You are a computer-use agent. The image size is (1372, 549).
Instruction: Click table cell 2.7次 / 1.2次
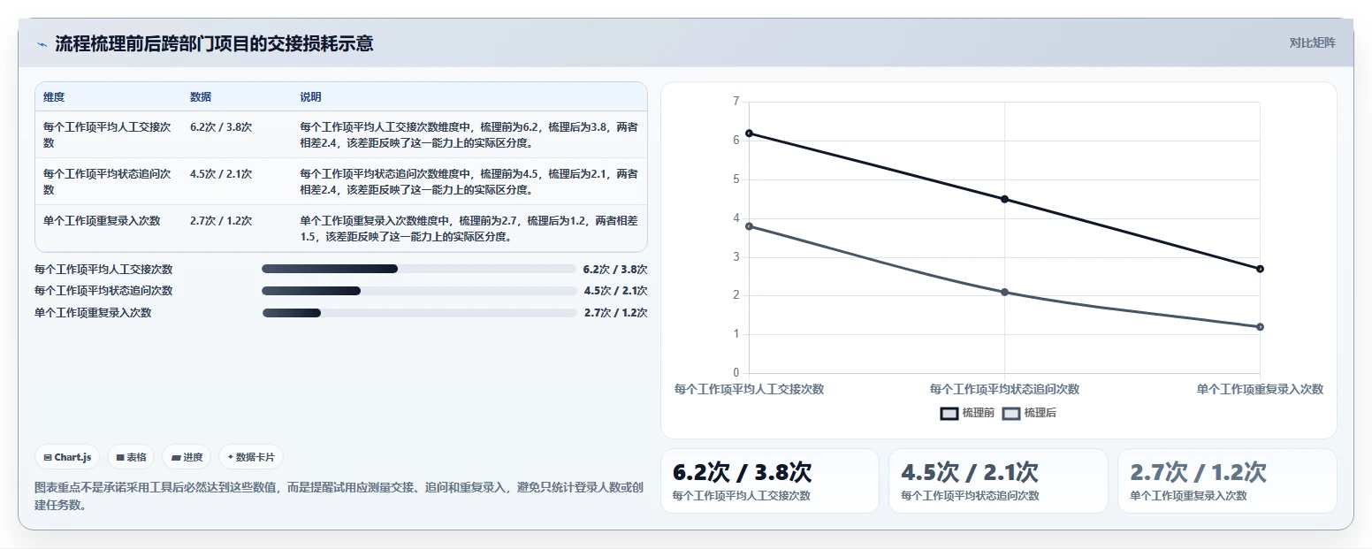[221, 221]
